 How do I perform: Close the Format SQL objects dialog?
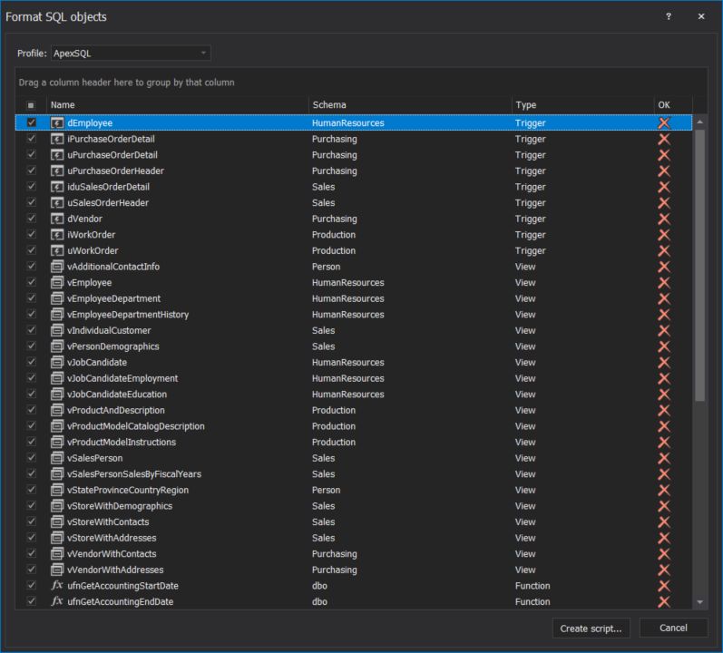pyautogui.click(x=701, y=16)
